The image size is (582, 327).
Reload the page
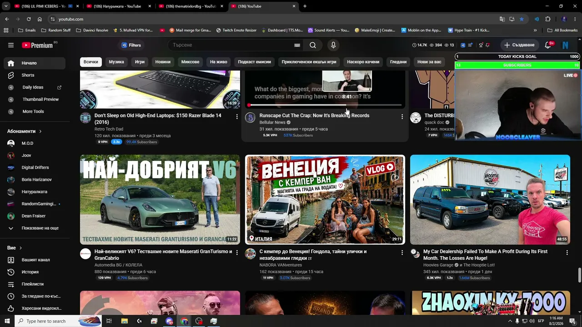pyautogui.click(x=29, y=19)
